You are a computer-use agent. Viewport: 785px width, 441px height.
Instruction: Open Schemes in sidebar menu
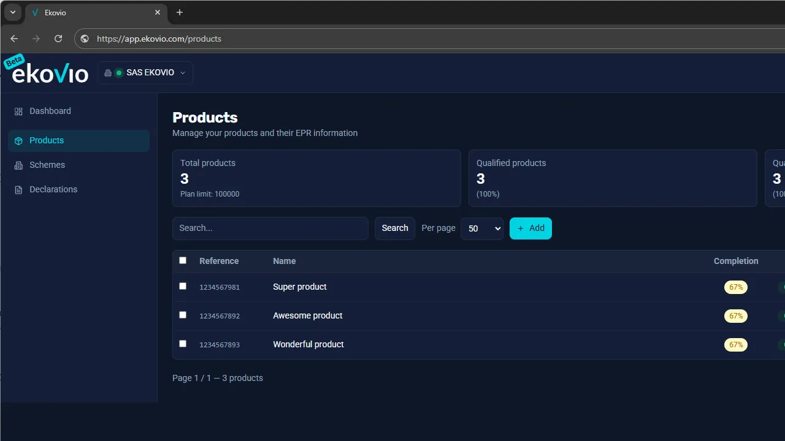point(79,165)
